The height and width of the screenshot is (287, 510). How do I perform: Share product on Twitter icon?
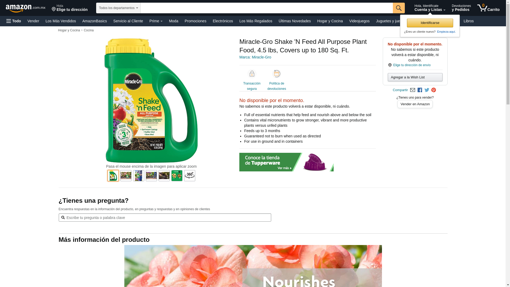(427, 90)
